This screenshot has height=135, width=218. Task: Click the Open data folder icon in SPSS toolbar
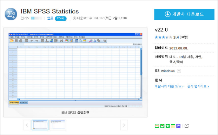[x=12, y=41]
